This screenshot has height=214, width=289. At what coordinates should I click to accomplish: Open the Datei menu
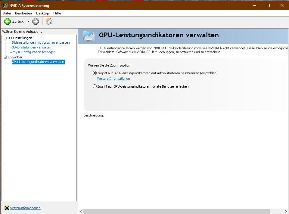click(7, 13)
